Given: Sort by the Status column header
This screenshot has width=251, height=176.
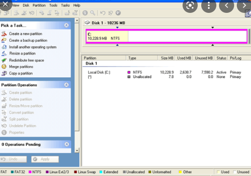Looking at the screenshot, I should tap(221, 58).
